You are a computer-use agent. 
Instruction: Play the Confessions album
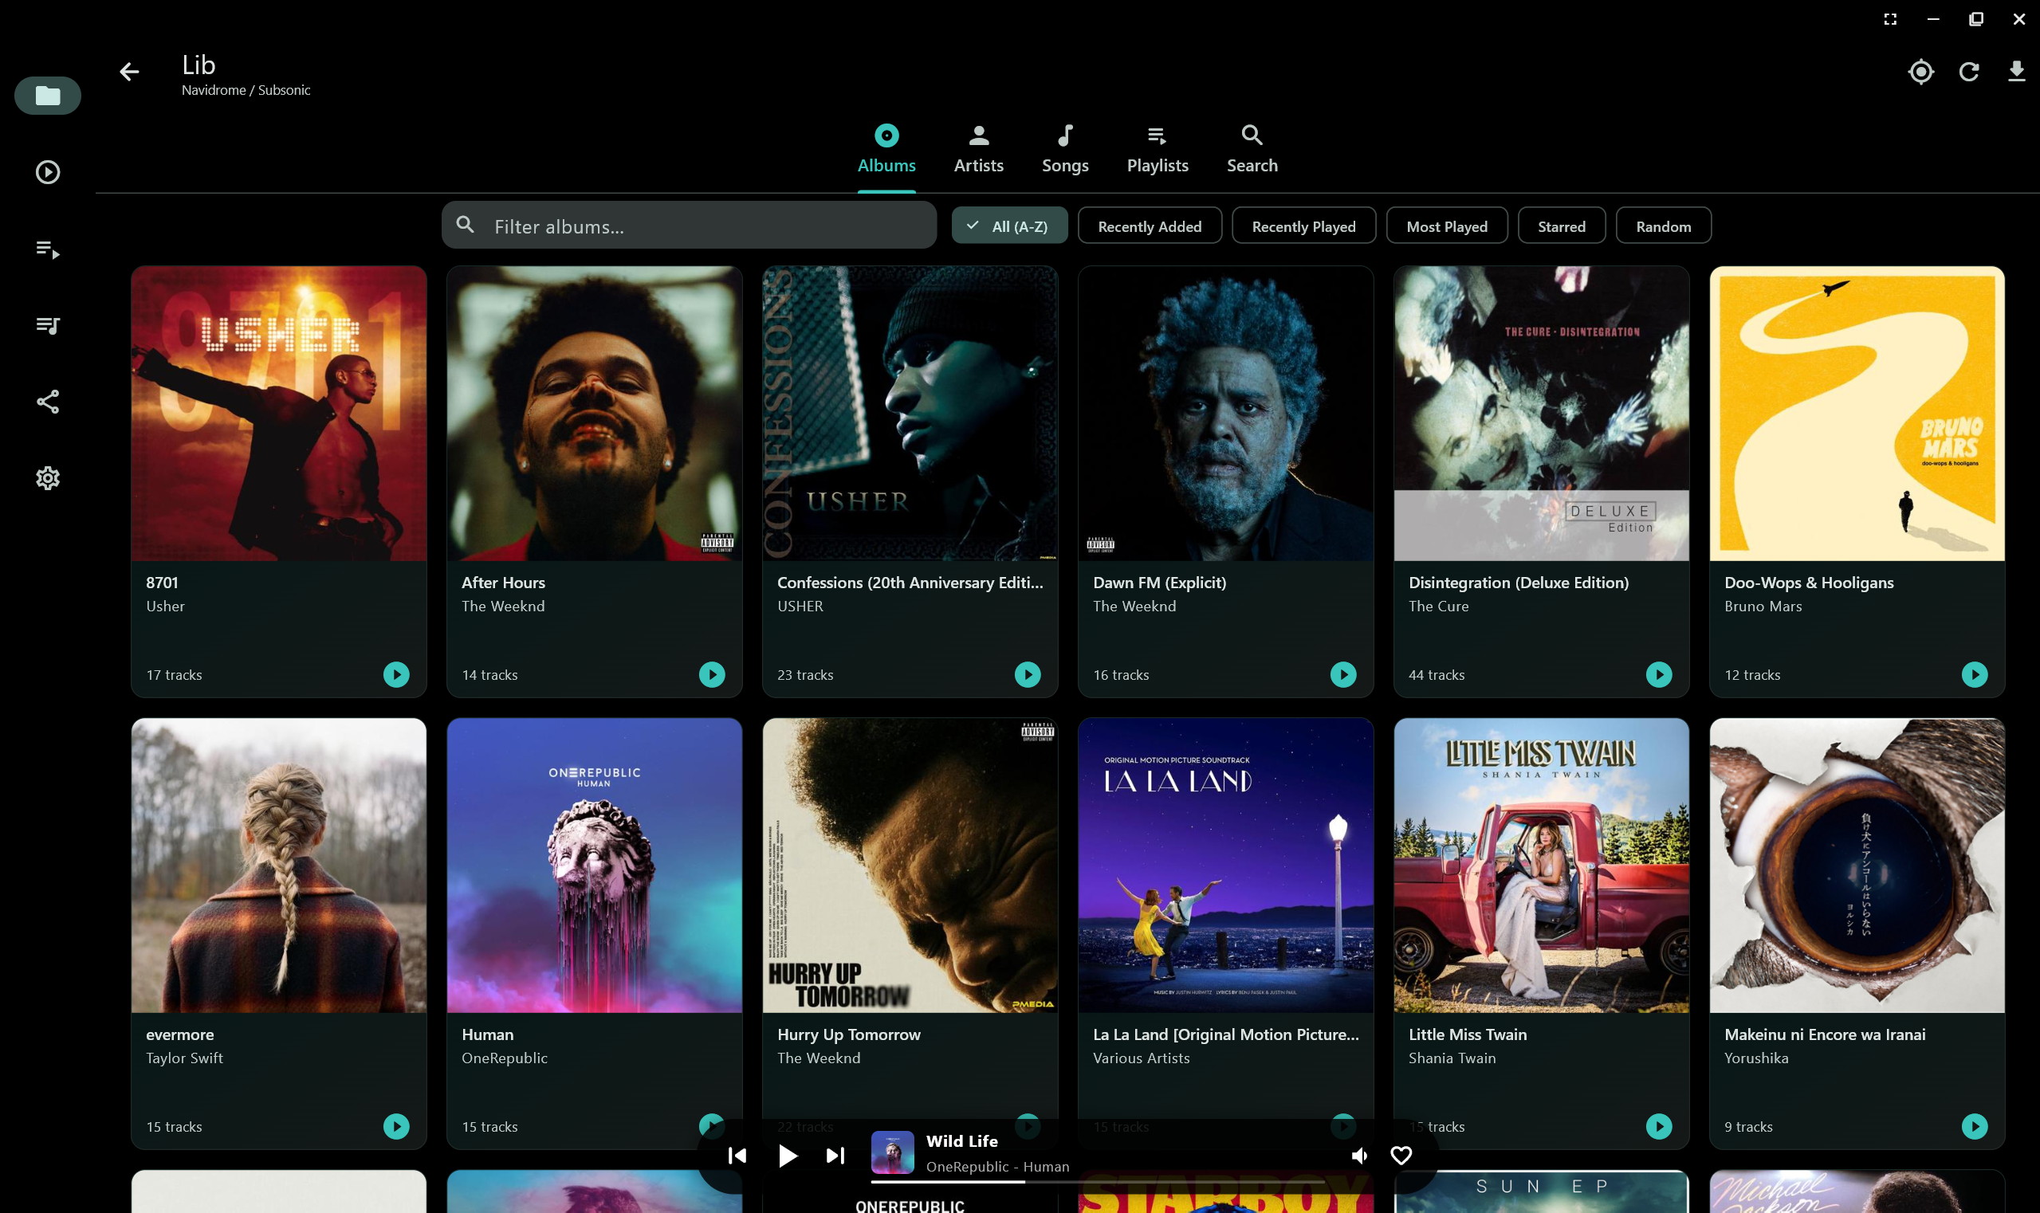[1028, 674]
